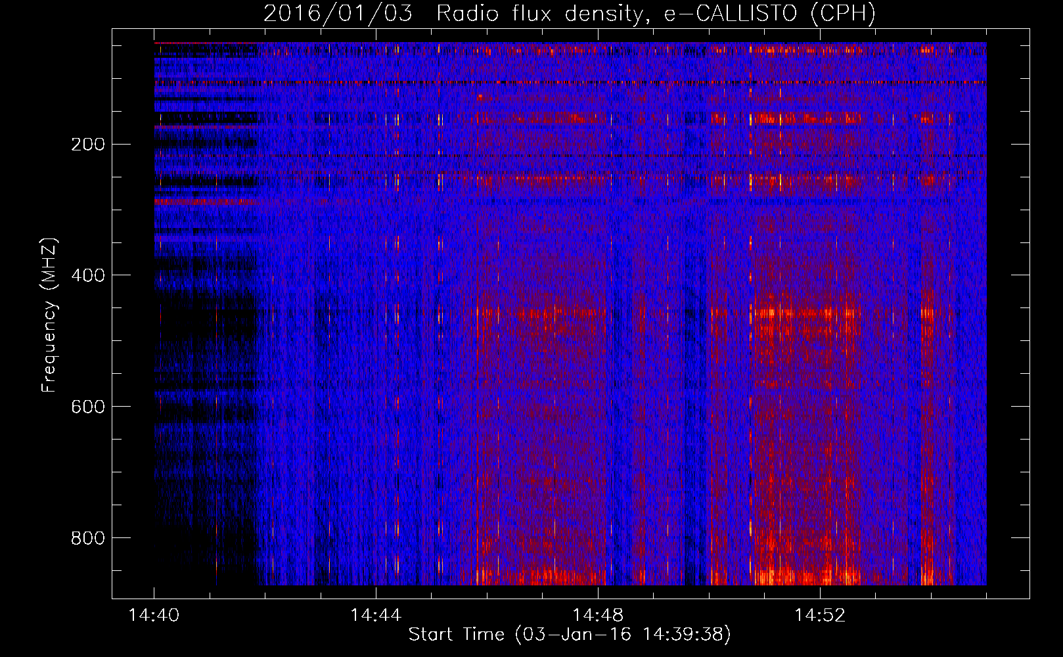
Task: Click the plot title 'Radio flux density, e-CALLISTO (CPH)'
Action: tap(656, 13)
